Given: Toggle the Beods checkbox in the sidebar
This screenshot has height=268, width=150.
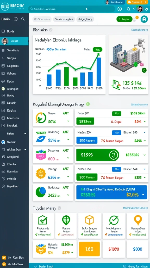Looking at the screenshot, I should click(3, 31).
